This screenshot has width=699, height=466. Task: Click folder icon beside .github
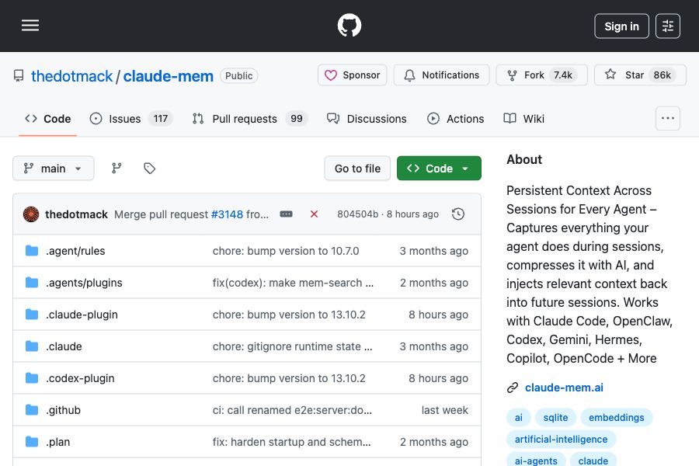(x=32, y=410)
